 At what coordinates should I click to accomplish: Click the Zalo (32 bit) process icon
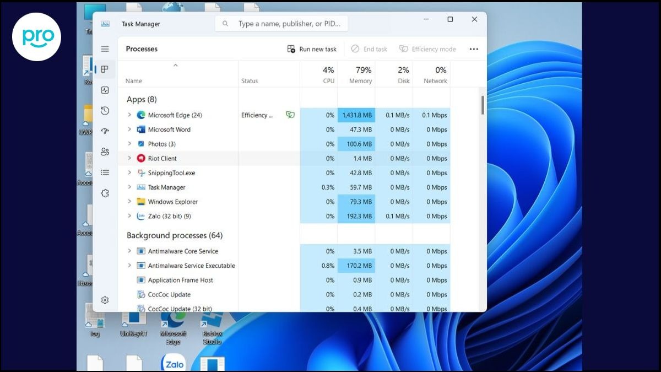point(141,216)
